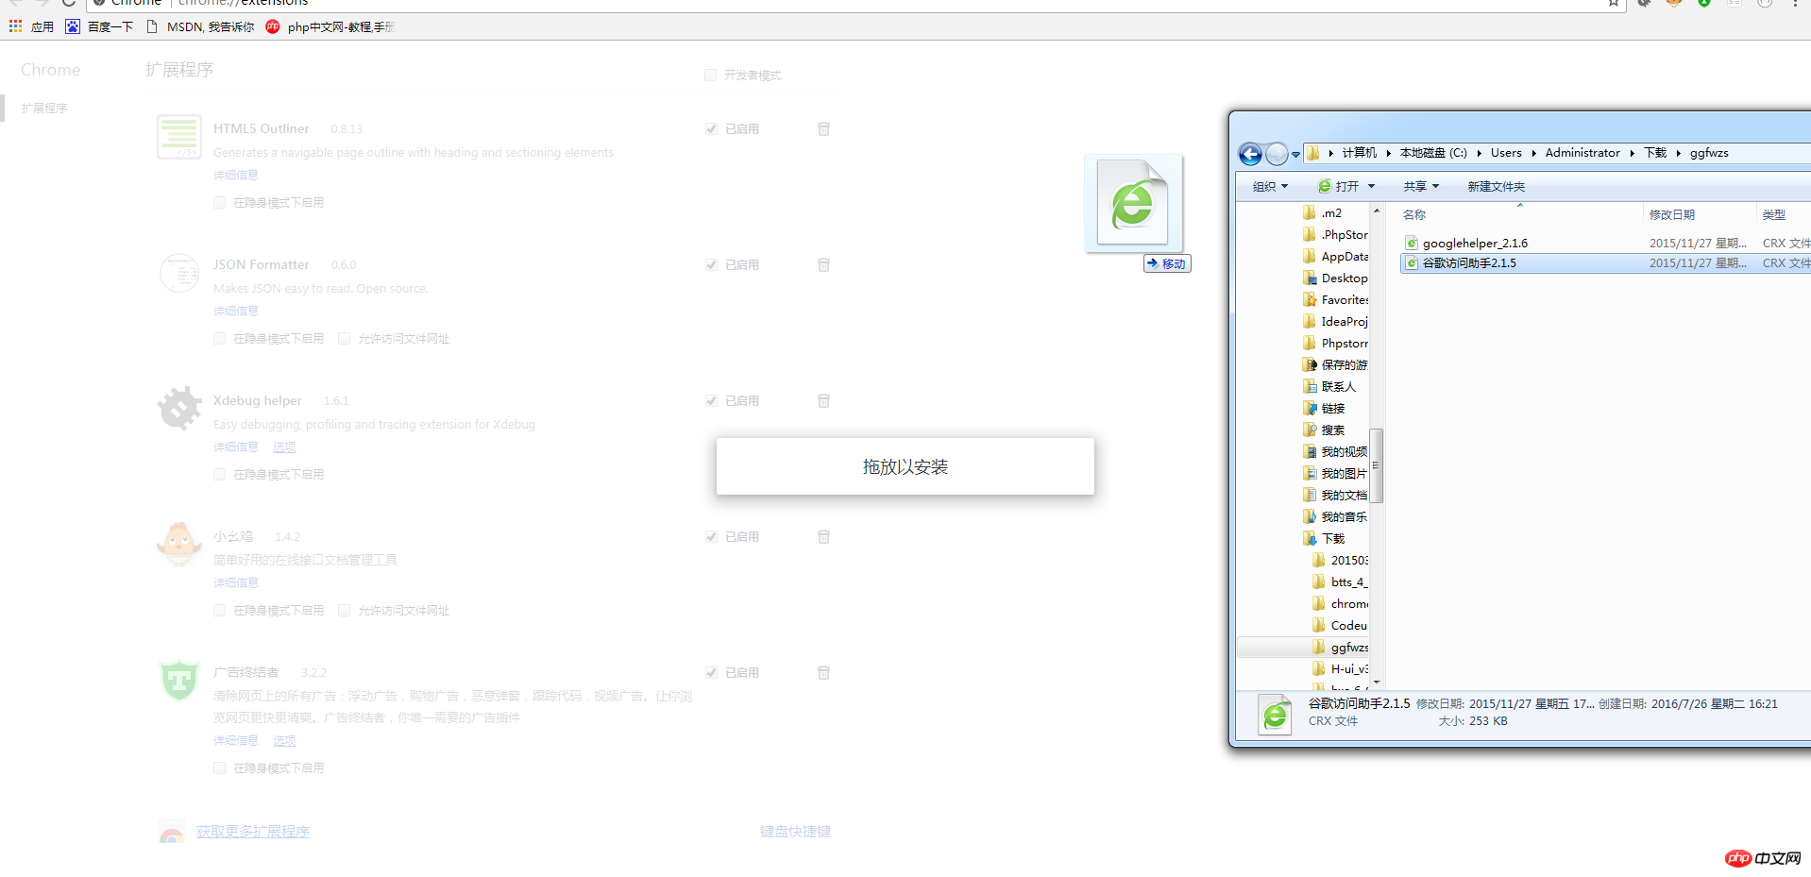The width and height of the screenshot is (1811, 877).
Task: Click the Explorer folder tree scrollbar thumb
Action: coord(1377,465)
